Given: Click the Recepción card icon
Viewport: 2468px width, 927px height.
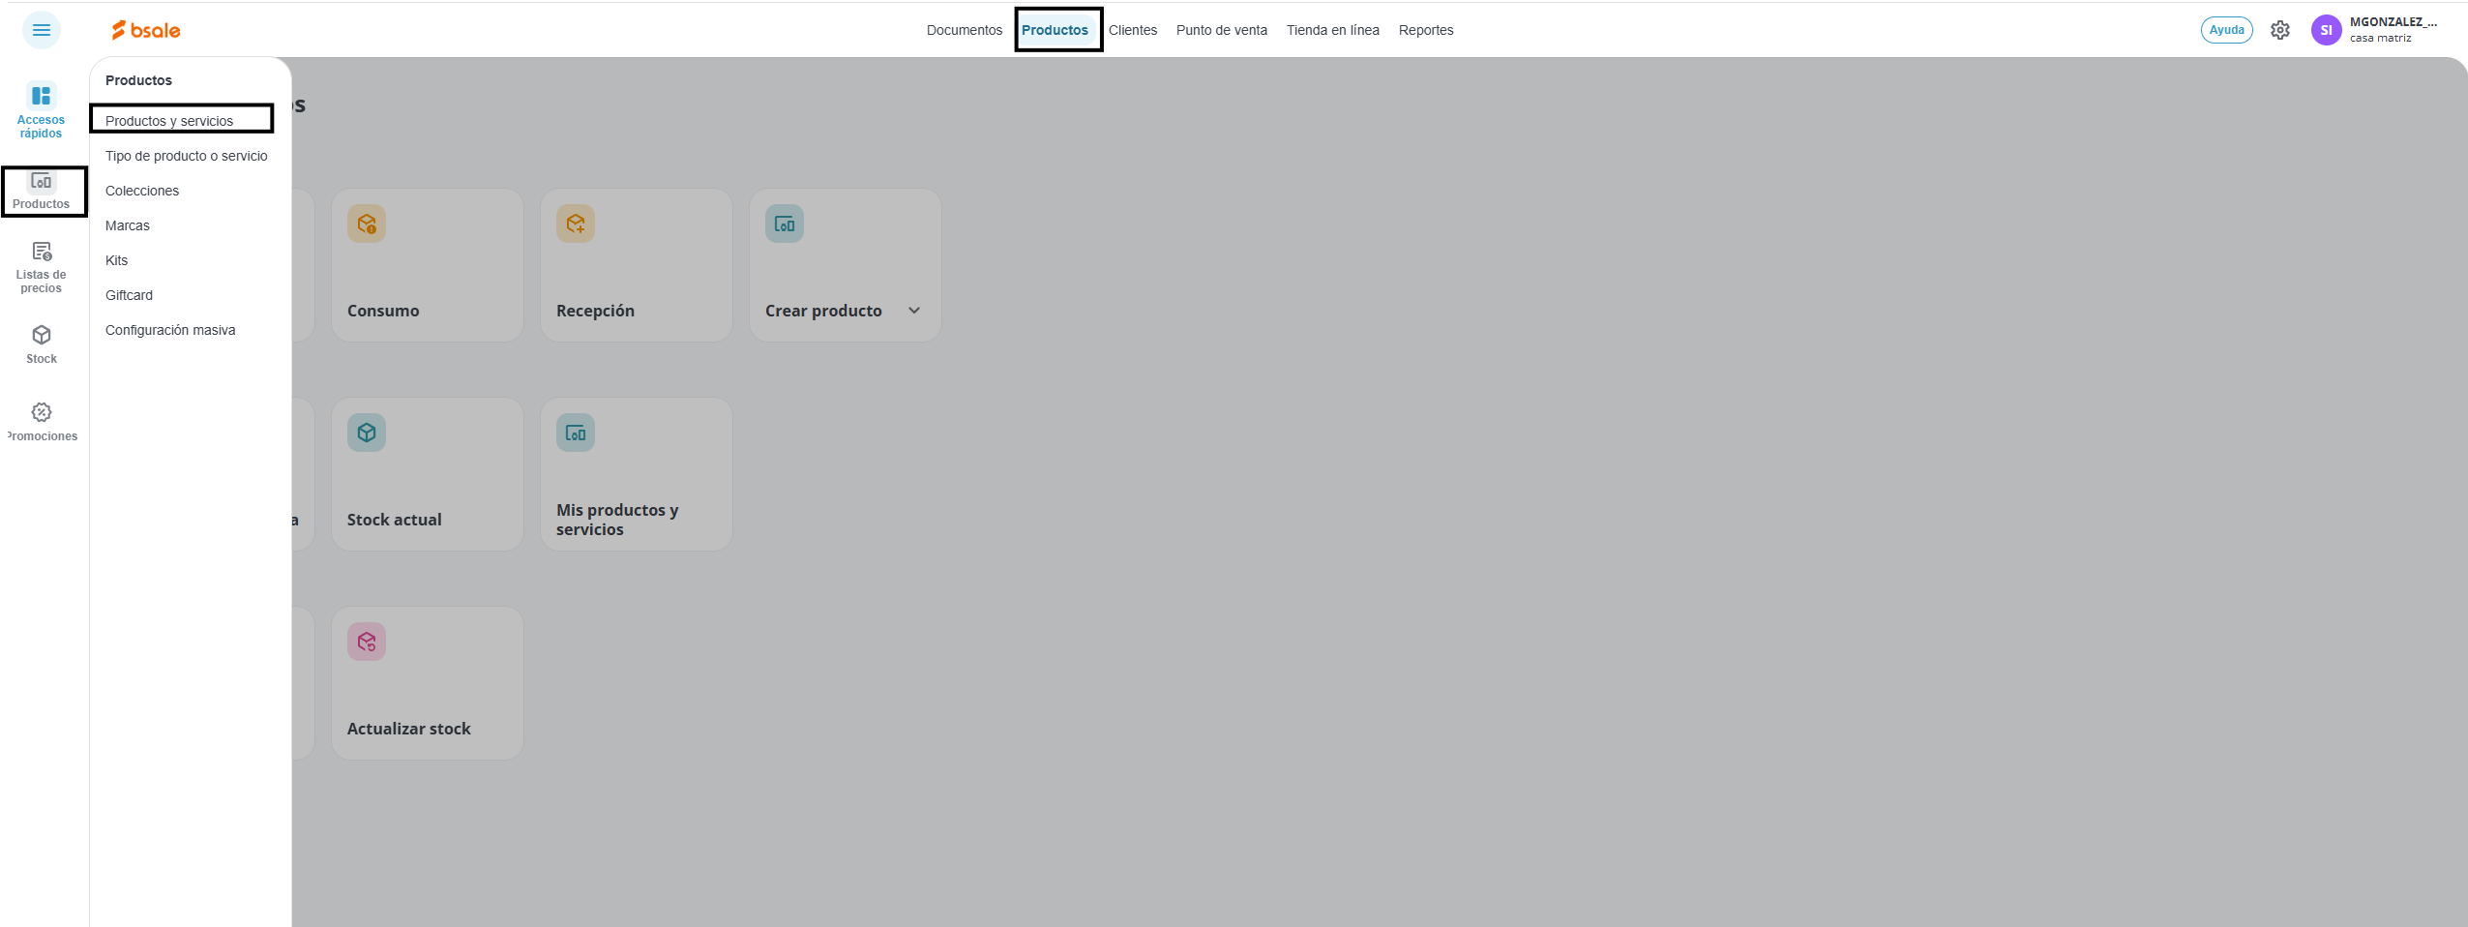Looking at the screenshot, I should coord(576,224).
